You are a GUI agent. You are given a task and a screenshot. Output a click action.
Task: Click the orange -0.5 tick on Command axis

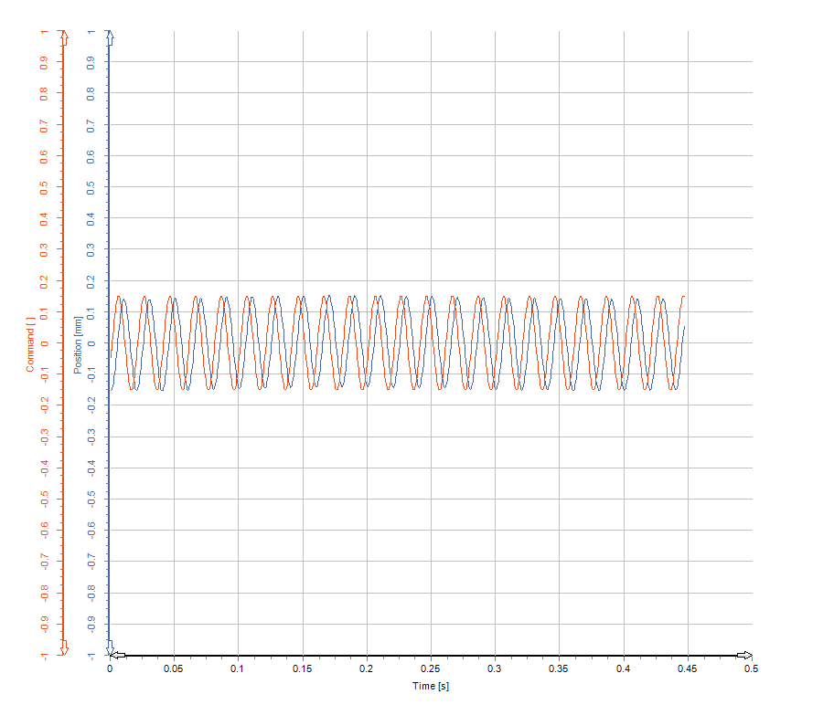(x=44, y=499)
